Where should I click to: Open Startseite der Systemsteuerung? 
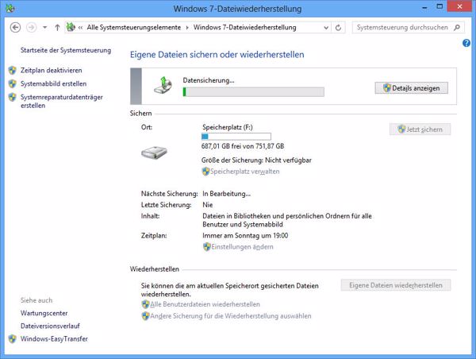(x=66, y=50)
